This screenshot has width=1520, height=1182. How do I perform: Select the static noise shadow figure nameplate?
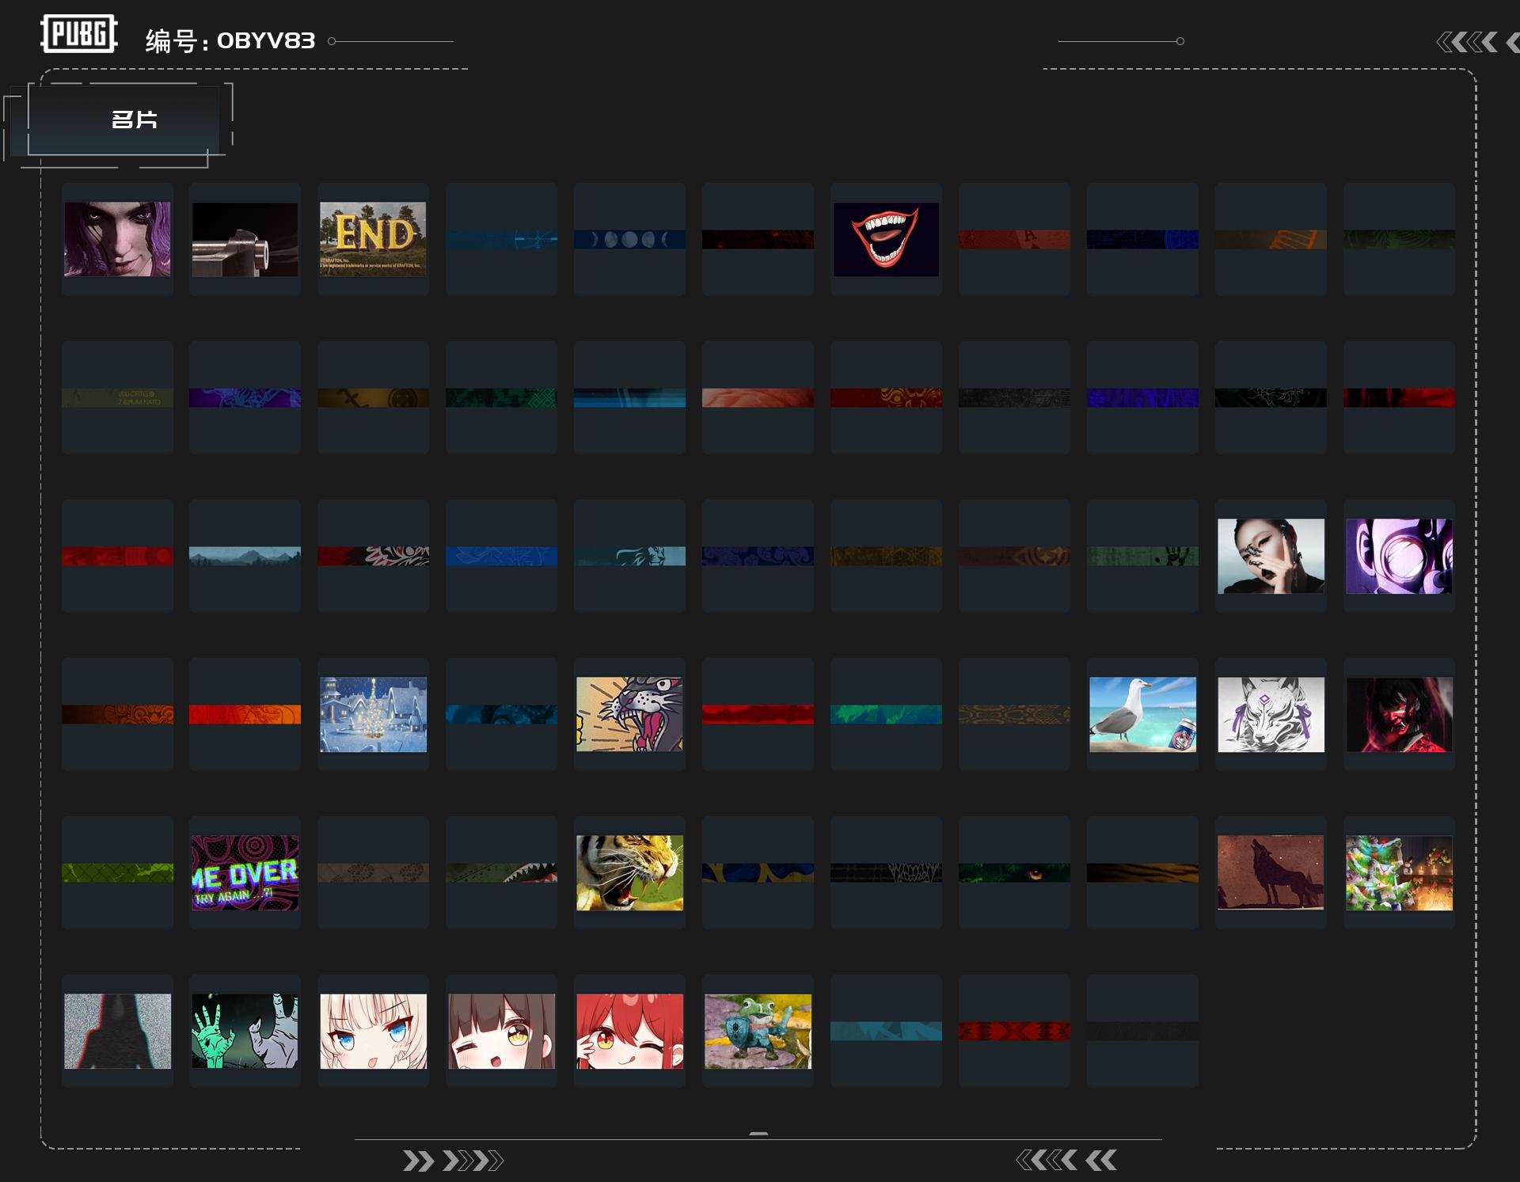(x=117, y=1031)
